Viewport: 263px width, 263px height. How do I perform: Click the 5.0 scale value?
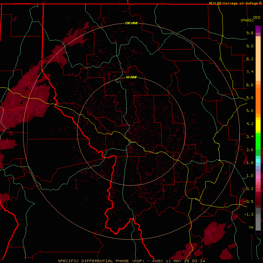click(x=250, y=111)
